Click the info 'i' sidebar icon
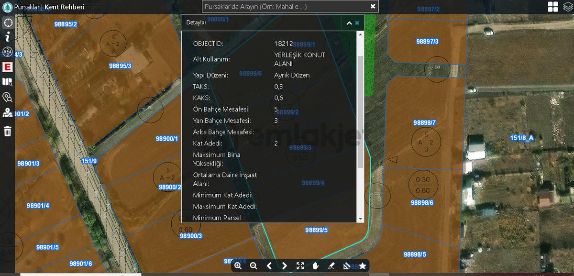 [8, 37]
